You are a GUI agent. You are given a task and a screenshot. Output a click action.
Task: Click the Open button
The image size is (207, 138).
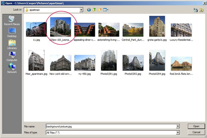pyautogui.click(x=196, y=126)
